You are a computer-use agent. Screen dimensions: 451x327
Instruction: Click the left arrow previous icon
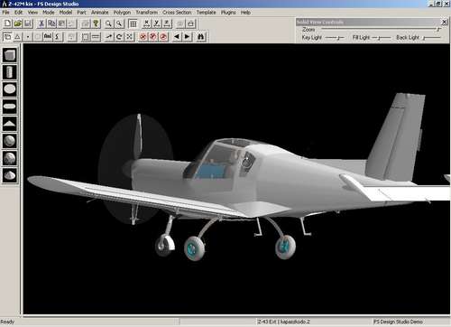tap(177, 37)
